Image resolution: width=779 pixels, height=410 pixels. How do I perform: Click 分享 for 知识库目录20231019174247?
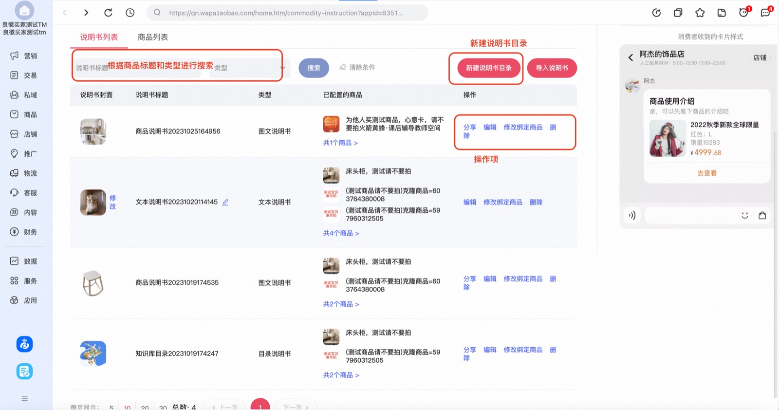tap(470, 350)
